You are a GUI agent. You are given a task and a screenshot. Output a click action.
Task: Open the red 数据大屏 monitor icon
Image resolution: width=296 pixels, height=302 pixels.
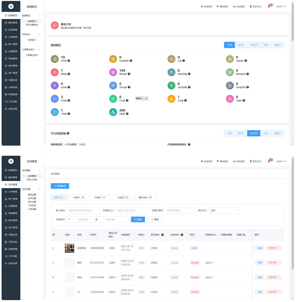coord(55,25)
